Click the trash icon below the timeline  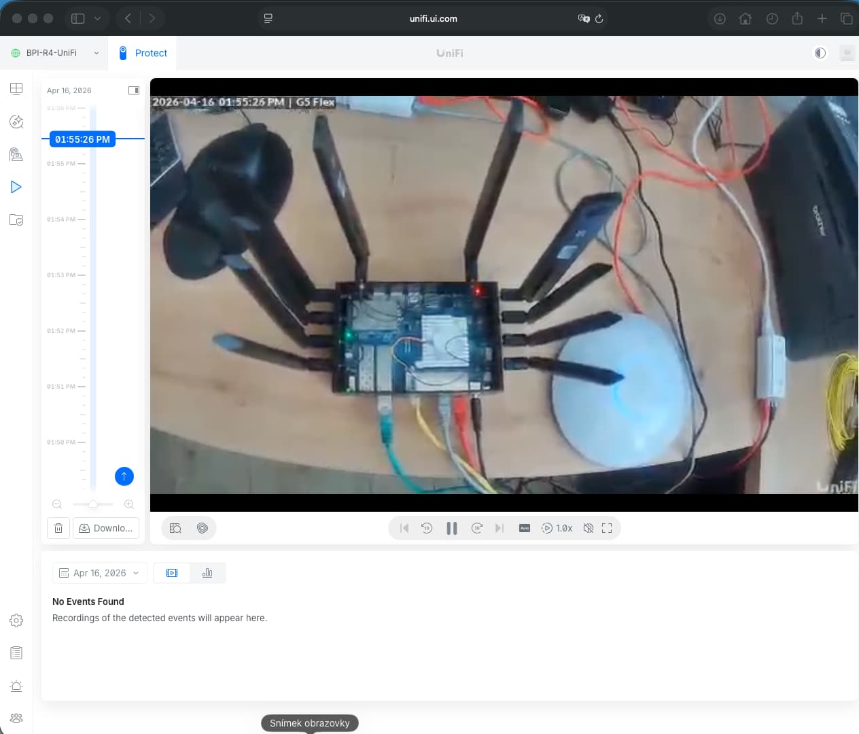[x=58, y=528]
